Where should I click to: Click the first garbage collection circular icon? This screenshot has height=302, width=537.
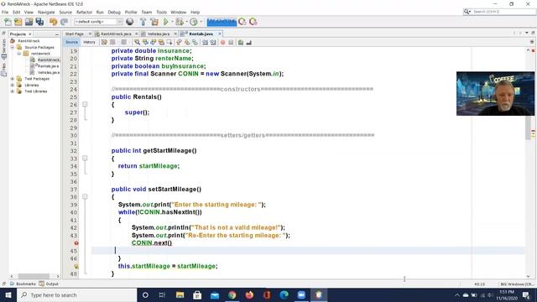point(242,22)
